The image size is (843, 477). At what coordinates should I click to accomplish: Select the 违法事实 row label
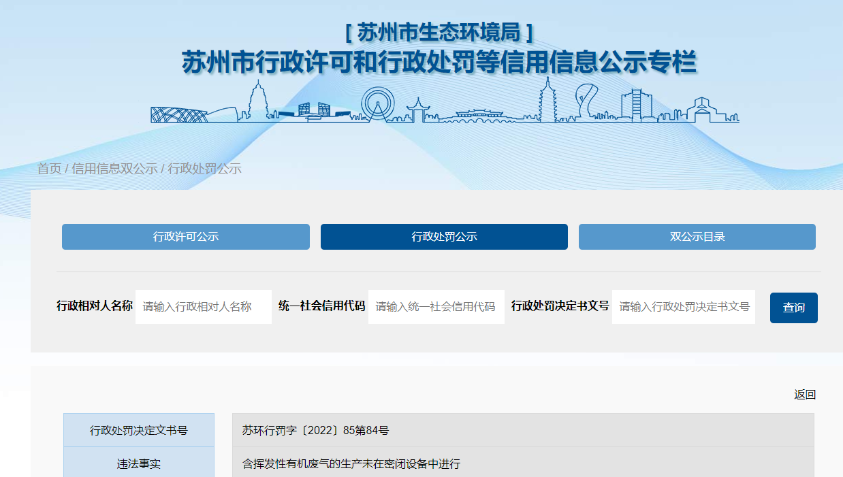coord(139,464)
